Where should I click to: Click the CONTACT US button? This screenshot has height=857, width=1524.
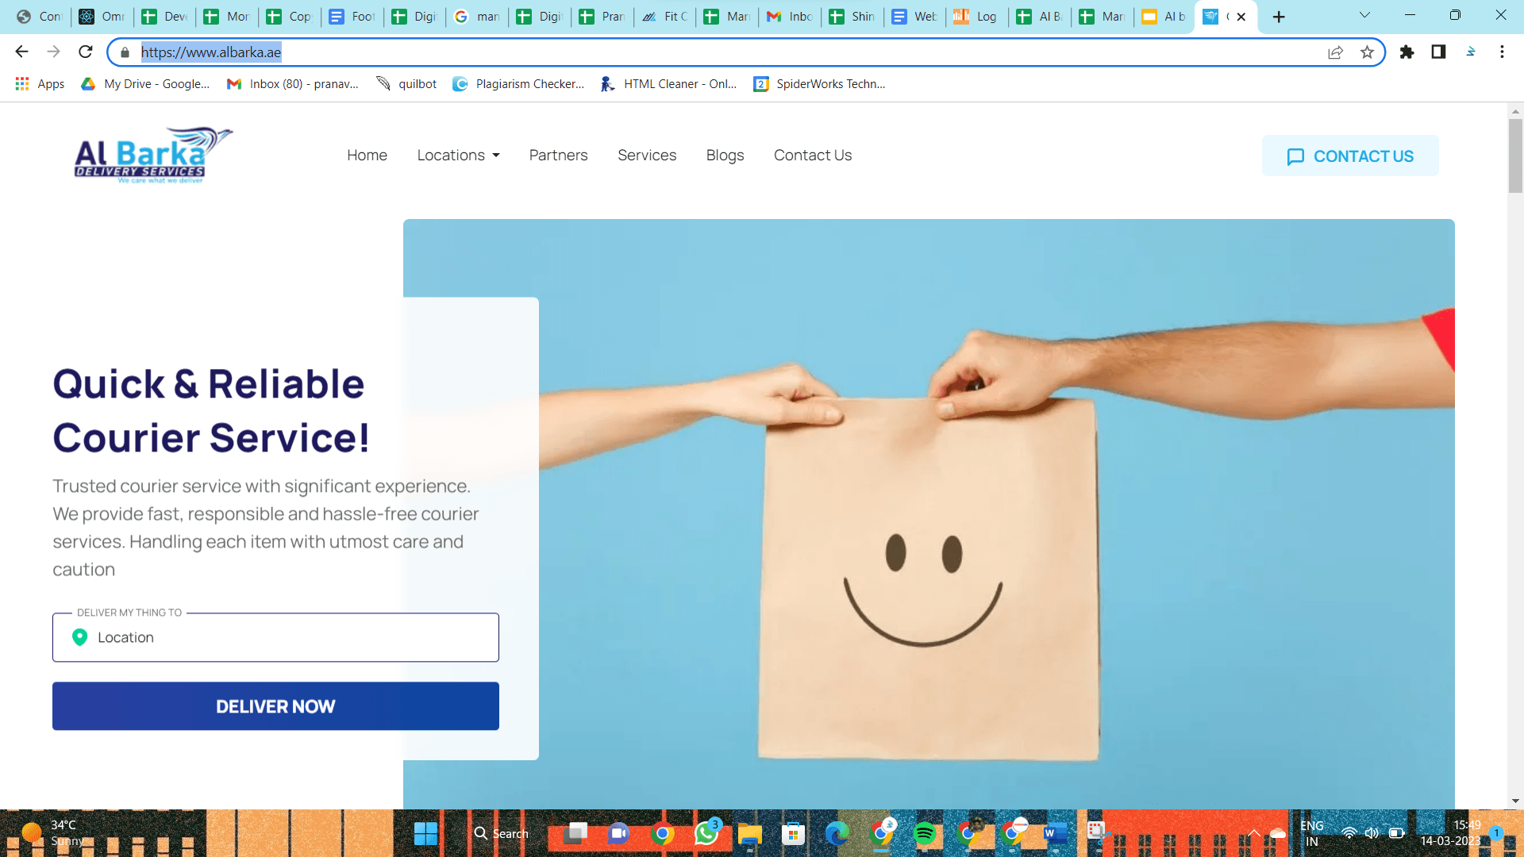point(1349,156)
